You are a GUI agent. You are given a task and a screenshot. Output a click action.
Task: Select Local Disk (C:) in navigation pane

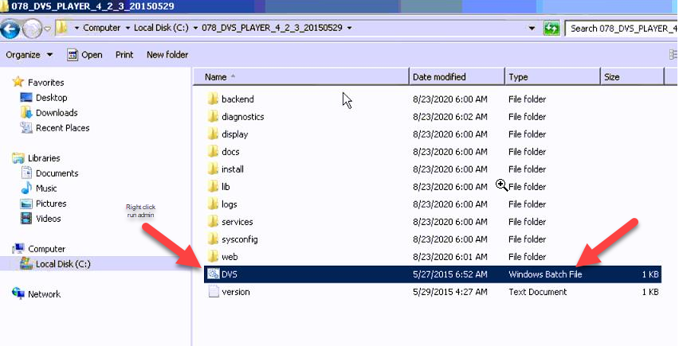point(62,264)
